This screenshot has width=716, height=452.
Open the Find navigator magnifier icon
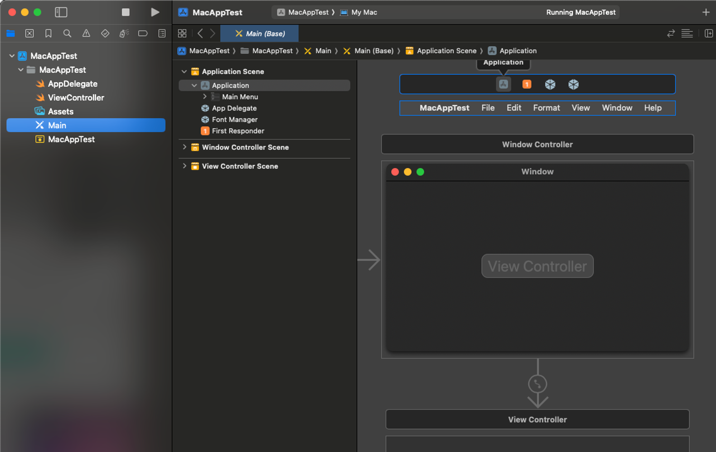click(x=67, y=34)
